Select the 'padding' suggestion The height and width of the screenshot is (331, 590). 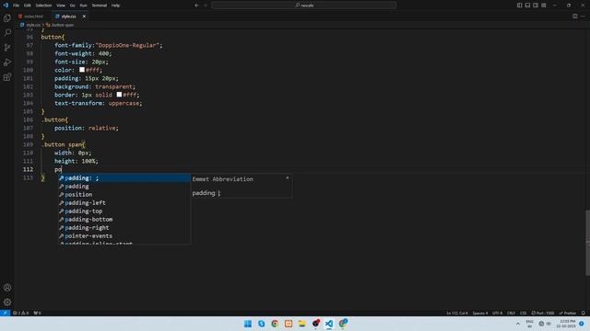click(x=124, y=187)
